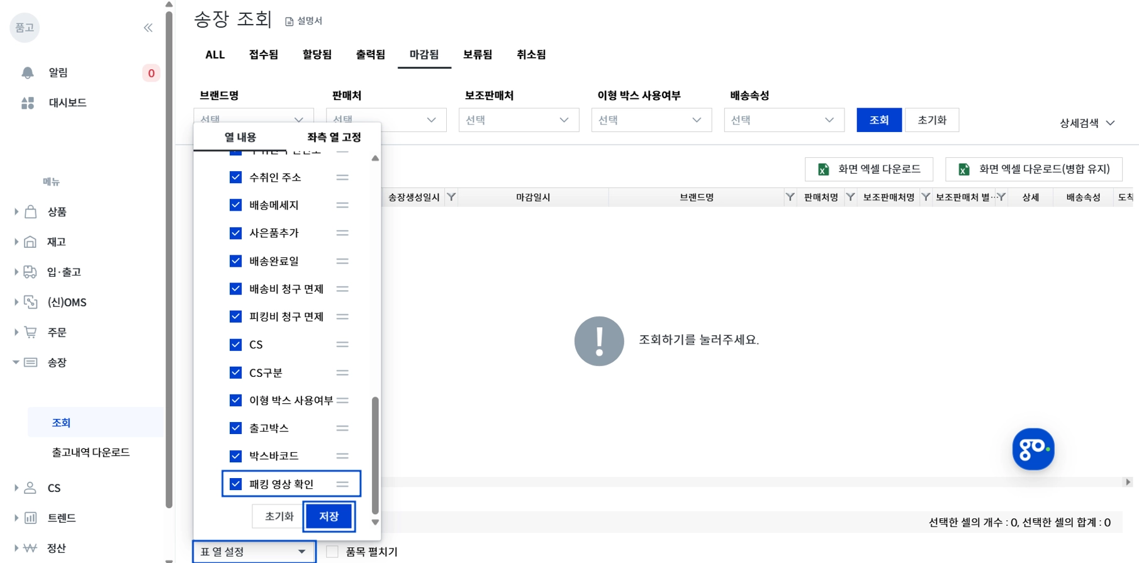1139x563 pixels.
Task: Open the 표 열 설정 dropdown
Action: [254, 552]
